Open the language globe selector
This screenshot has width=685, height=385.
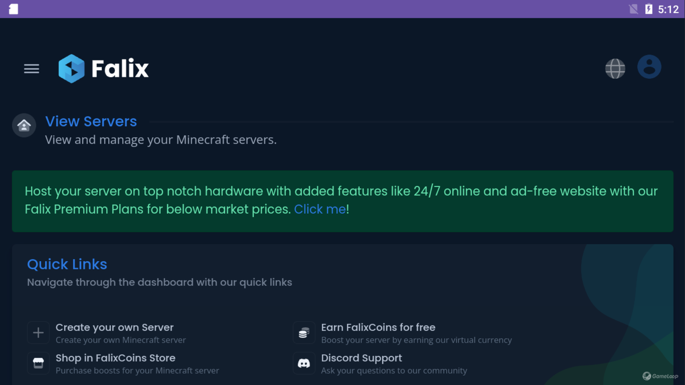click(x=615, y=69)
